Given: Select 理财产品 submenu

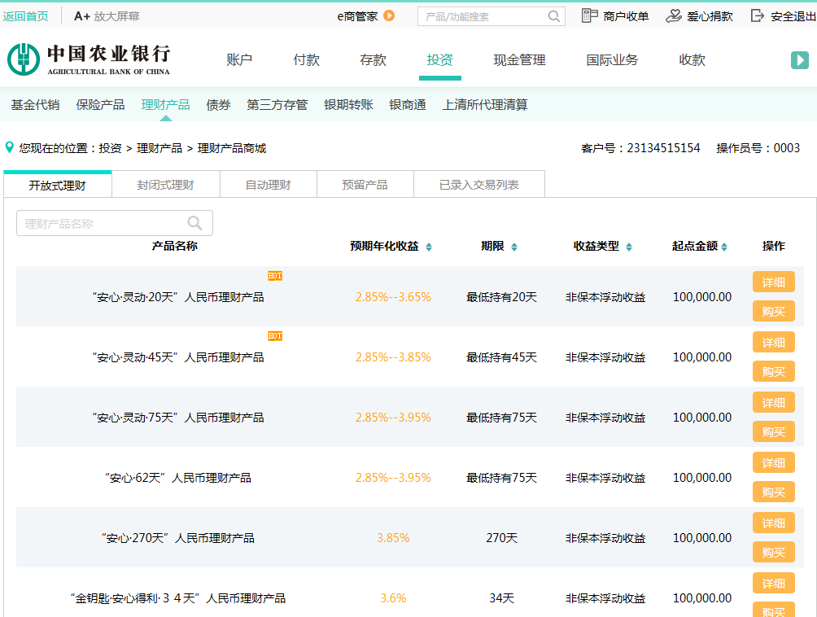Looking at the screenshot, I should tap(166, 105).
